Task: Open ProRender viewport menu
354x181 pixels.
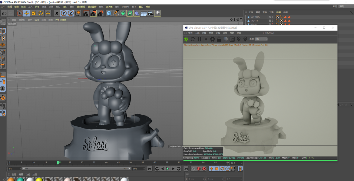Action: (x=61, y=20)
